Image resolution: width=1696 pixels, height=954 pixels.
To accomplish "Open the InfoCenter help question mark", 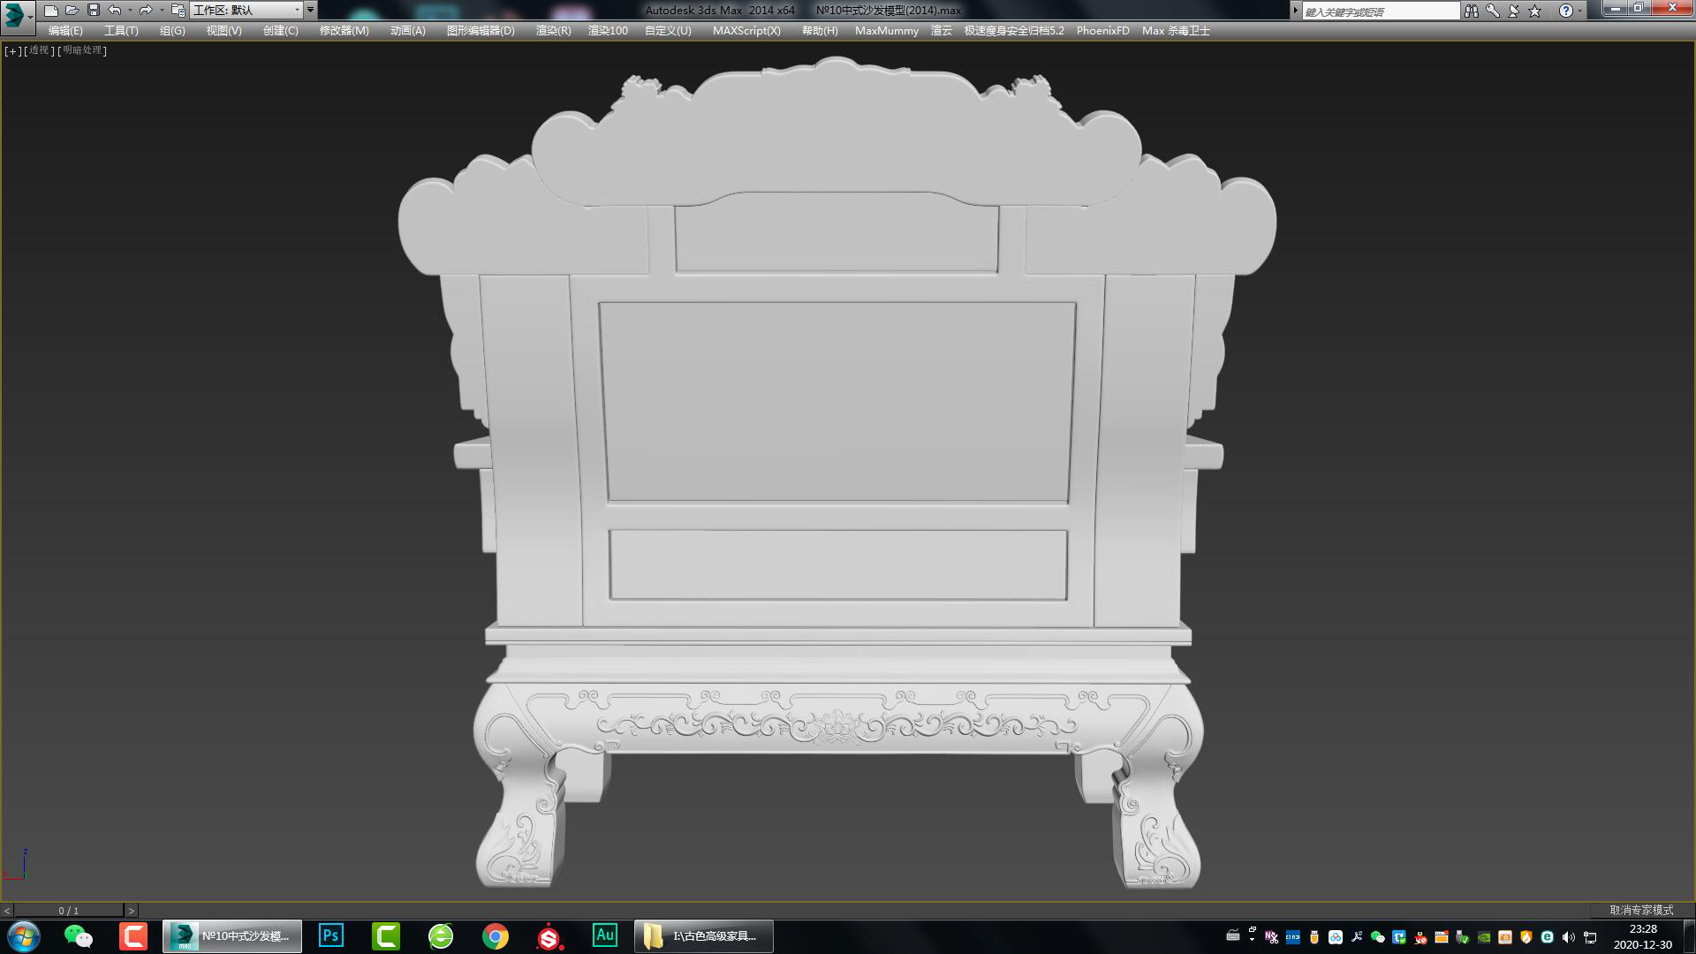I will click(1565, 11).
